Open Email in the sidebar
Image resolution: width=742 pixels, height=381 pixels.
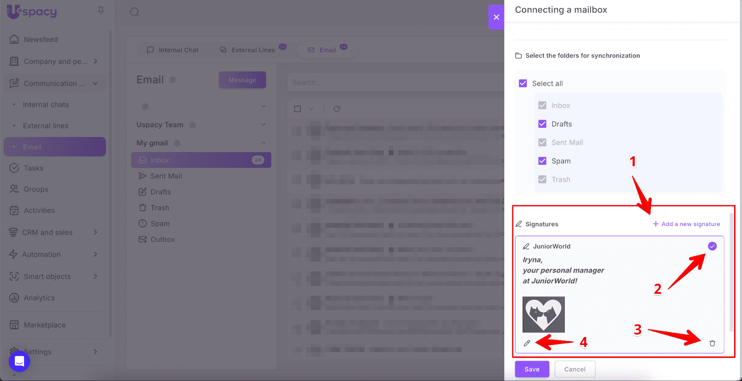[x=55, y=147]
